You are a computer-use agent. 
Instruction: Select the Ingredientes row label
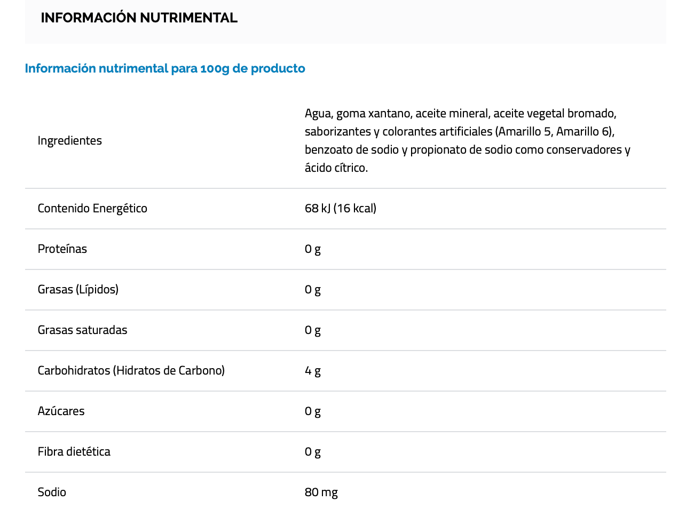70,141
